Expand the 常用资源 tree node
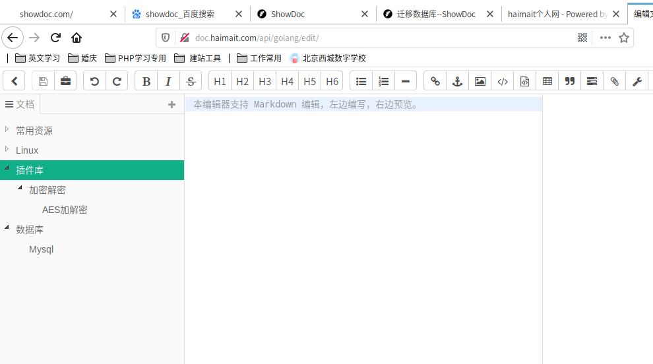653x364 pixels. pyautogui.click(x=7, y=129)
